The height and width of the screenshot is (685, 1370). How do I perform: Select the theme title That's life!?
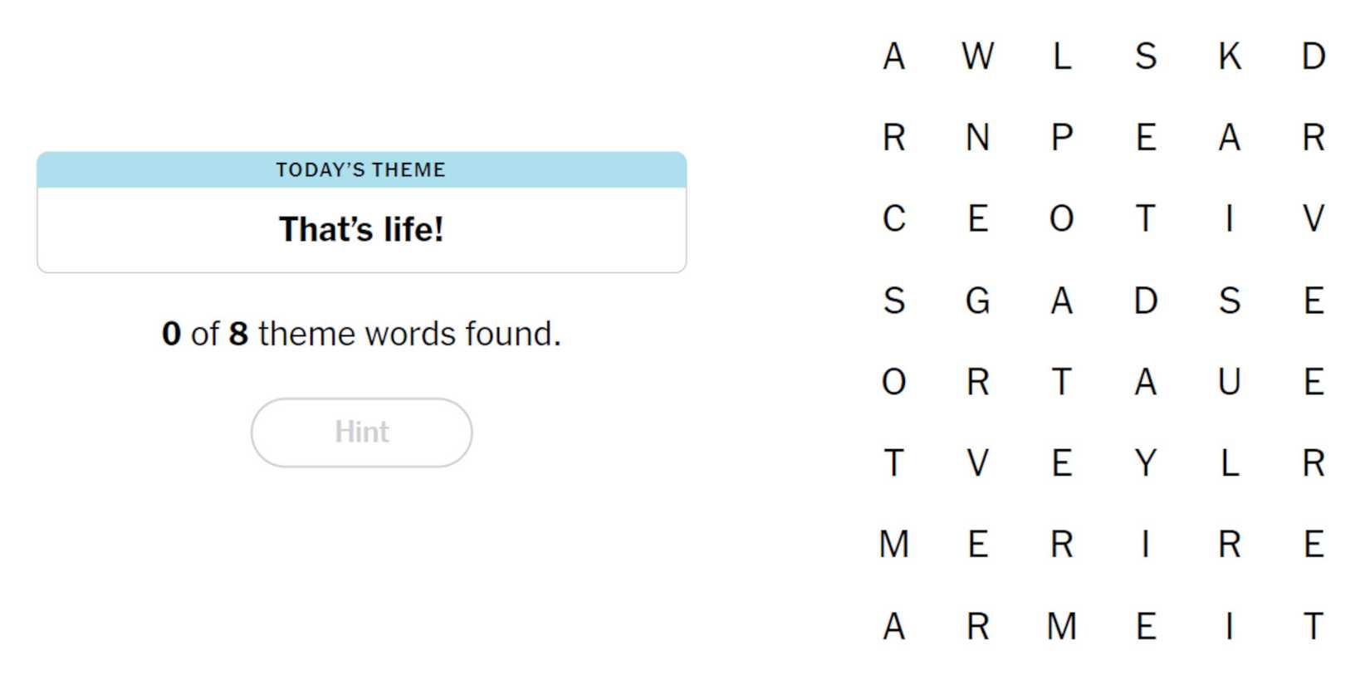point(361,228)
